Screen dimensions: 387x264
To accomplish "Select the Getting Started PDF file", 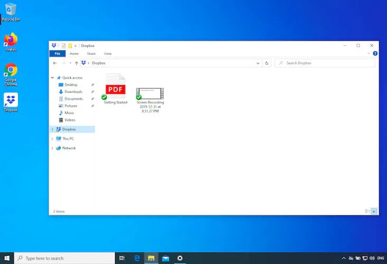I will (115, 89).
